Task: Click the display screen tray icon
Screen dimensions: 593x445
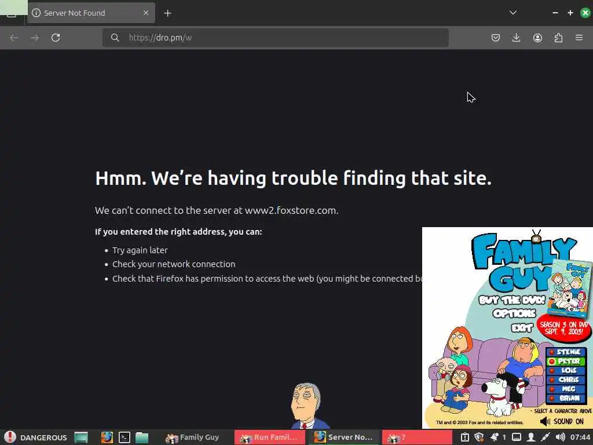Action: tap(517, 437)
